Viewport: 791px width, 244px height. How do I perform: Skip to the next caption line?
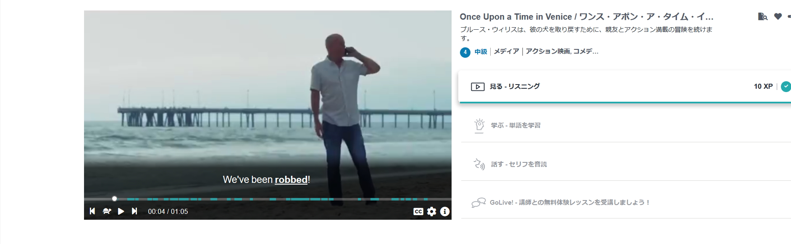point(134,211)
